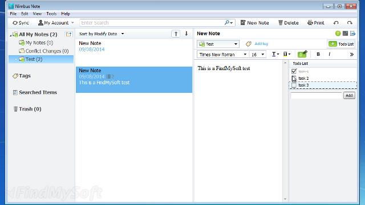365x205 pixels.
Task: Open Searched Items
Action: point(38,92)
